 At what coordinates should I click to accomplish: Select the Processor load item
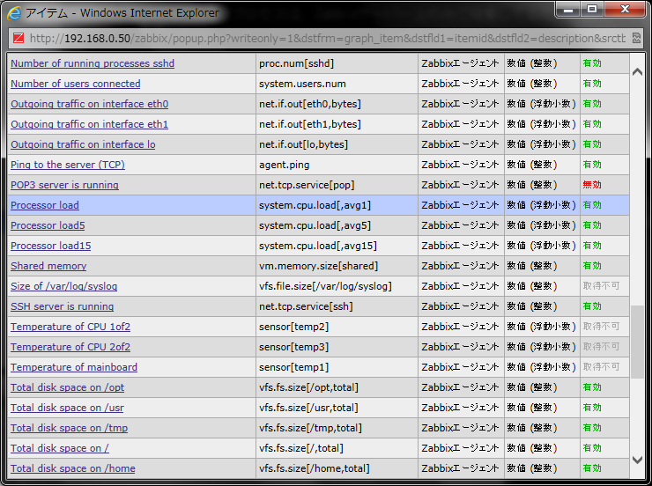click(x=44, y=205)
